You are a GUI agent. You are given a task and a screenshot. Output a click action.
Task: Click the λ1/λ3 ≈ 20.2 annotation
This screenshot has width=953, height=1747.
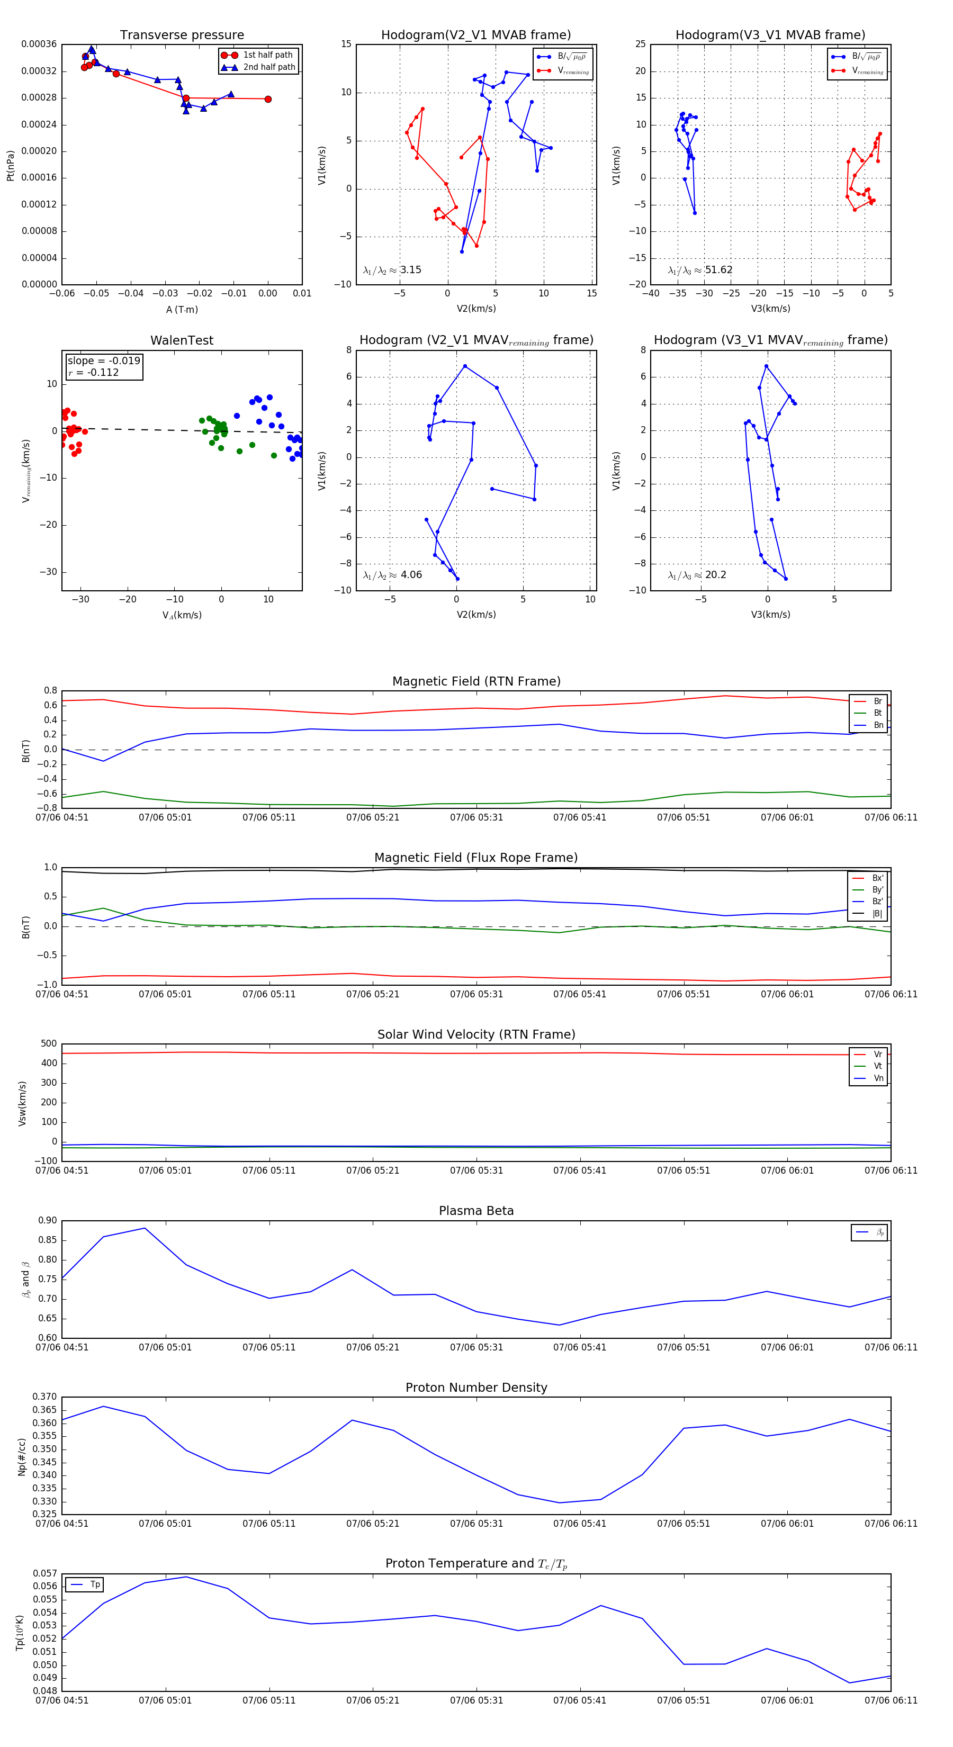[697, 575]
